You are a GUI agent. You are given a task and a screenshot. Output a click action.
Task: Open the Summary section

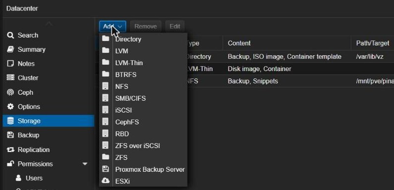pos(49,49)
